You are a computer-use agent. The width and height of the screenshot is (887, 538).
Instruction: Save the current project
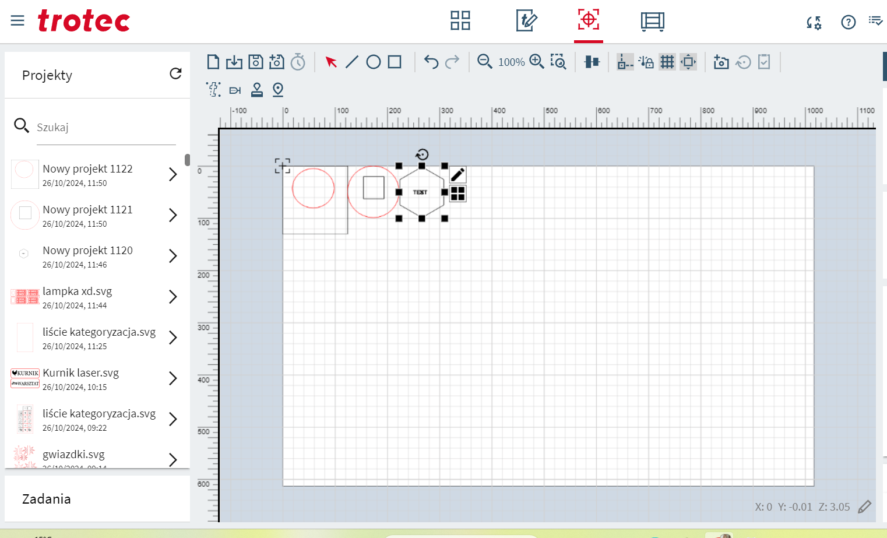point(256,62)
